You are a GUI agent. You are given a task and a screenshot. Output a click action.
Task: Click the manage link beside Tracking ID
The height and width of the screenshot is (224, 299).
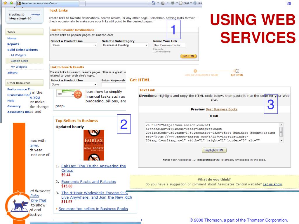coord(35,14)
